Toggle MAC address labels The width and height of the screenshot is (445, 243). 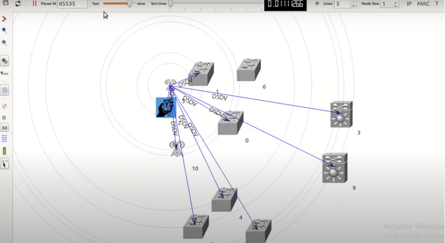[x=423, y=4]
